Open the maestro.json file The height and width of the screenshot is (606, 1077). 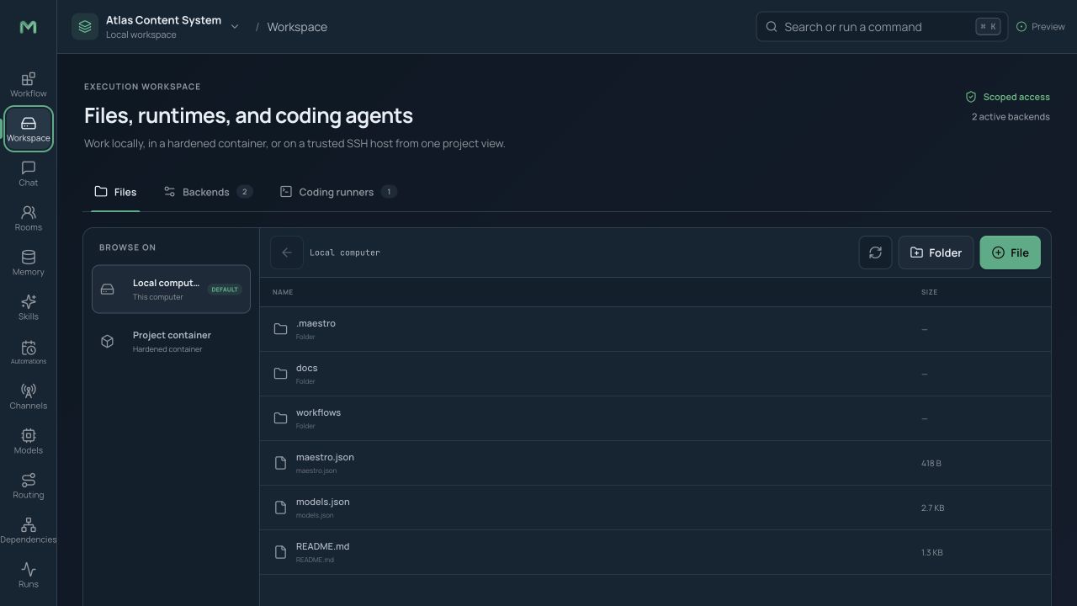pos(655,463)
